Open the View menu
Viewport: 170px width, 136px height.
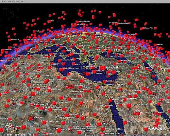coord(10,1)
